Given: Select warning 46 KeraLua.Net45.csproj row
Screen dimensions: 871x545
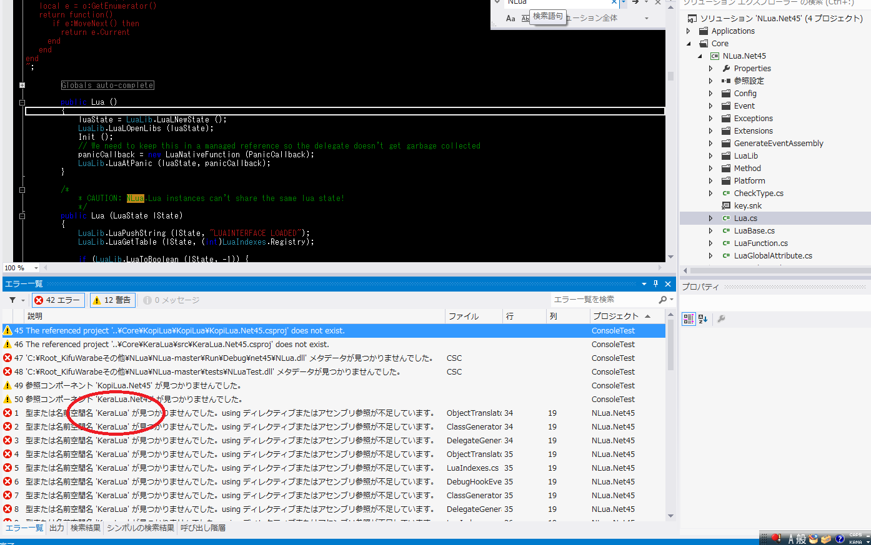Looking at the screenshot, I should pos(334,345).
